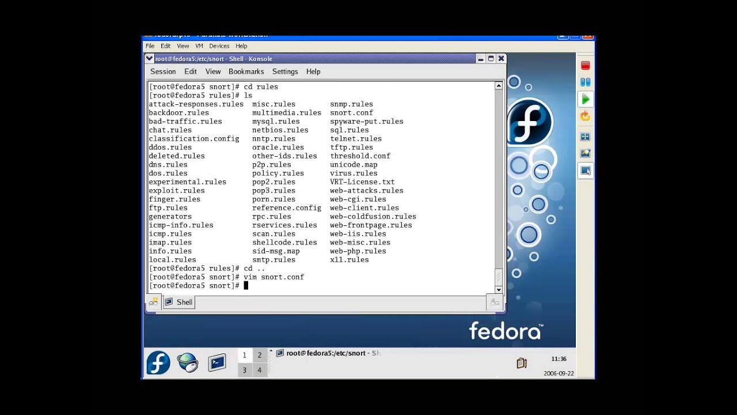The width and height of the screenshot is (737, 415).
Task: Maximize the Konsole window
Action: pos(491,59)
